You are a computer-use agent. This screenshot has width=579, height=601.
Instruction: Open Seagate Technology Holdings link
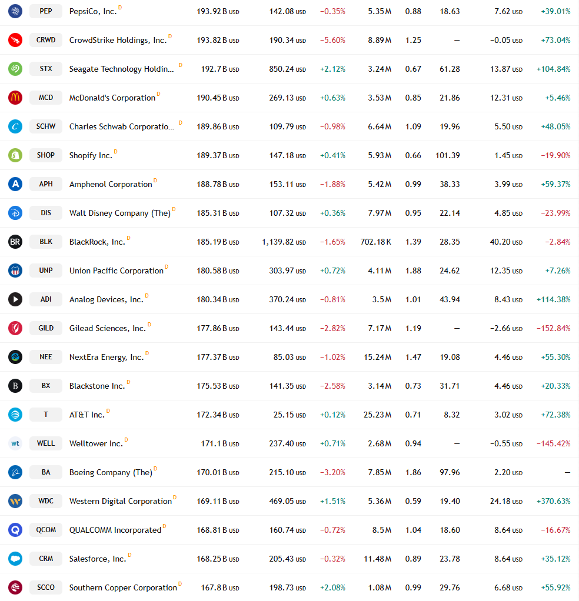click(x=121, y=69)
